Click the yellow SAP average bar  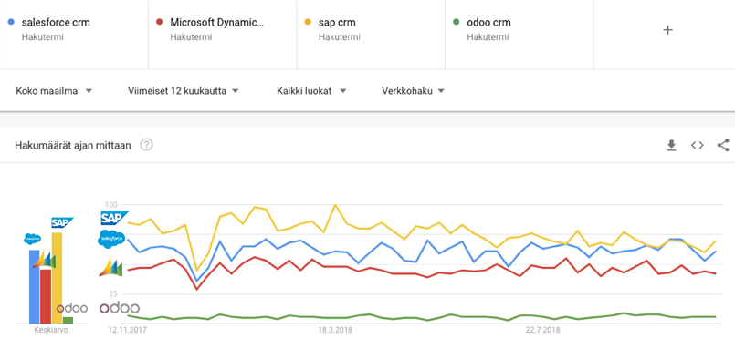(57, 278)
